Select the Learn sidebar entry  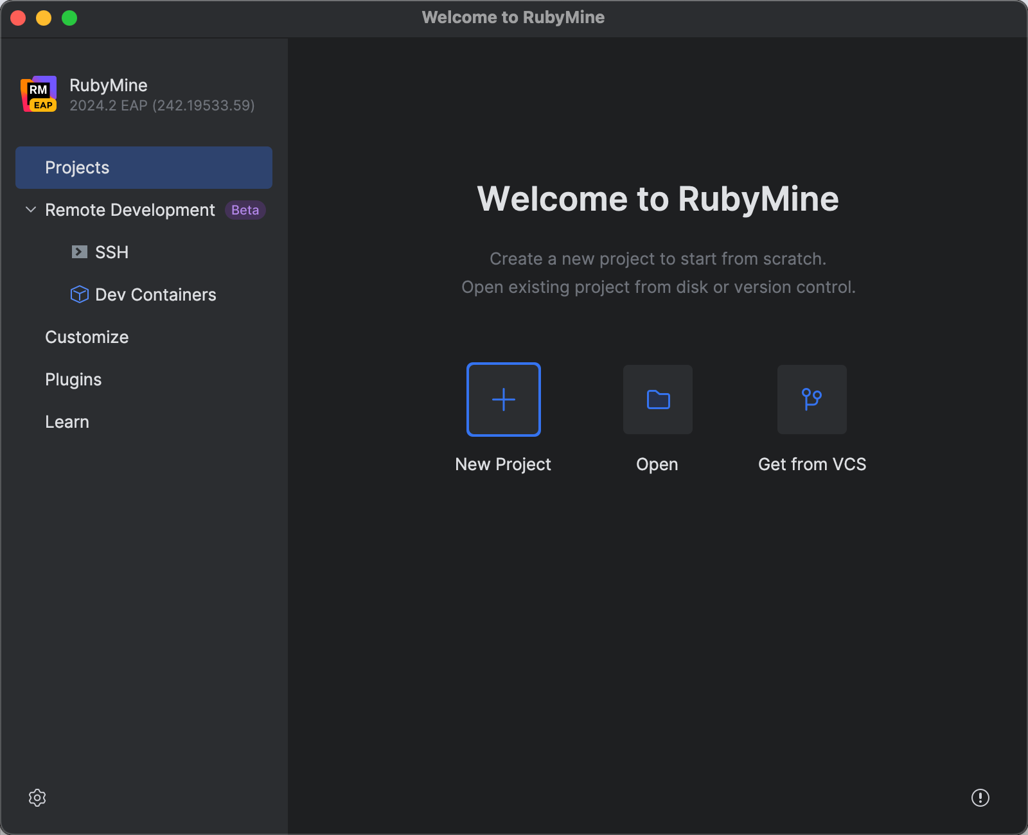click(67, 421)
